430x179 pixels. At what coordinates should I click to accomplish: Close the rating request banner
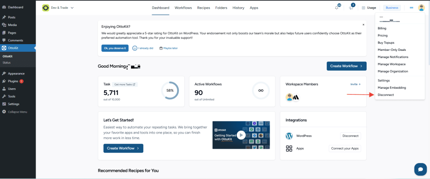point(363,25)
